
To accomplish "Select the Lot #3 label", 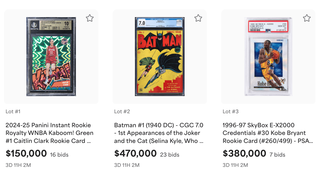I will (x=231, y=112).
